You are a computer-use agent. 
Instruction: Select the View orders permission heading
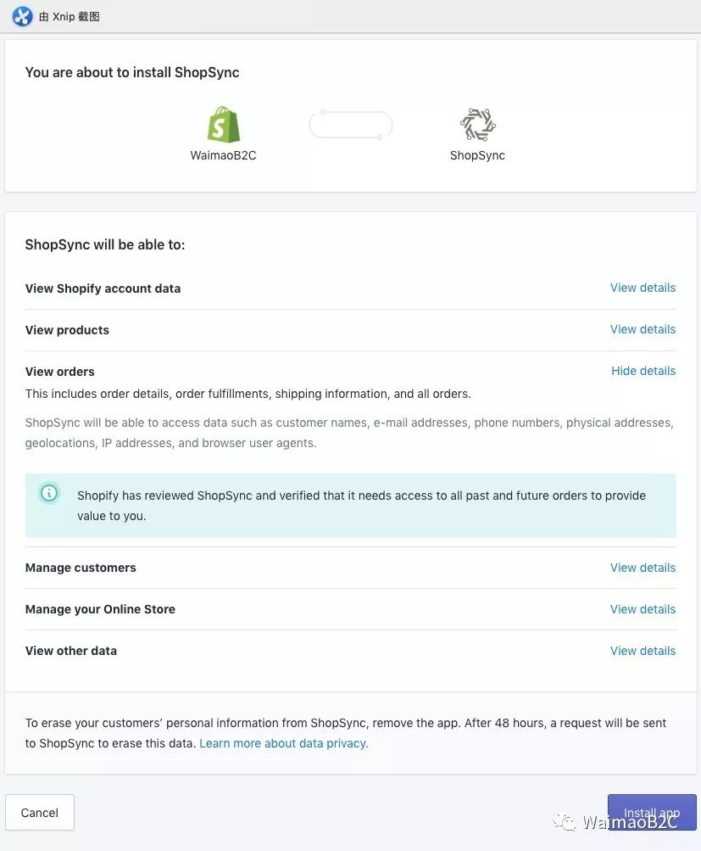(60, 372)
